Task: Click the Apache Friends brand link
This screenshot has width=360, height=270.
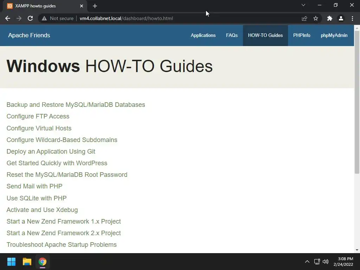Action: click(29, 36)
